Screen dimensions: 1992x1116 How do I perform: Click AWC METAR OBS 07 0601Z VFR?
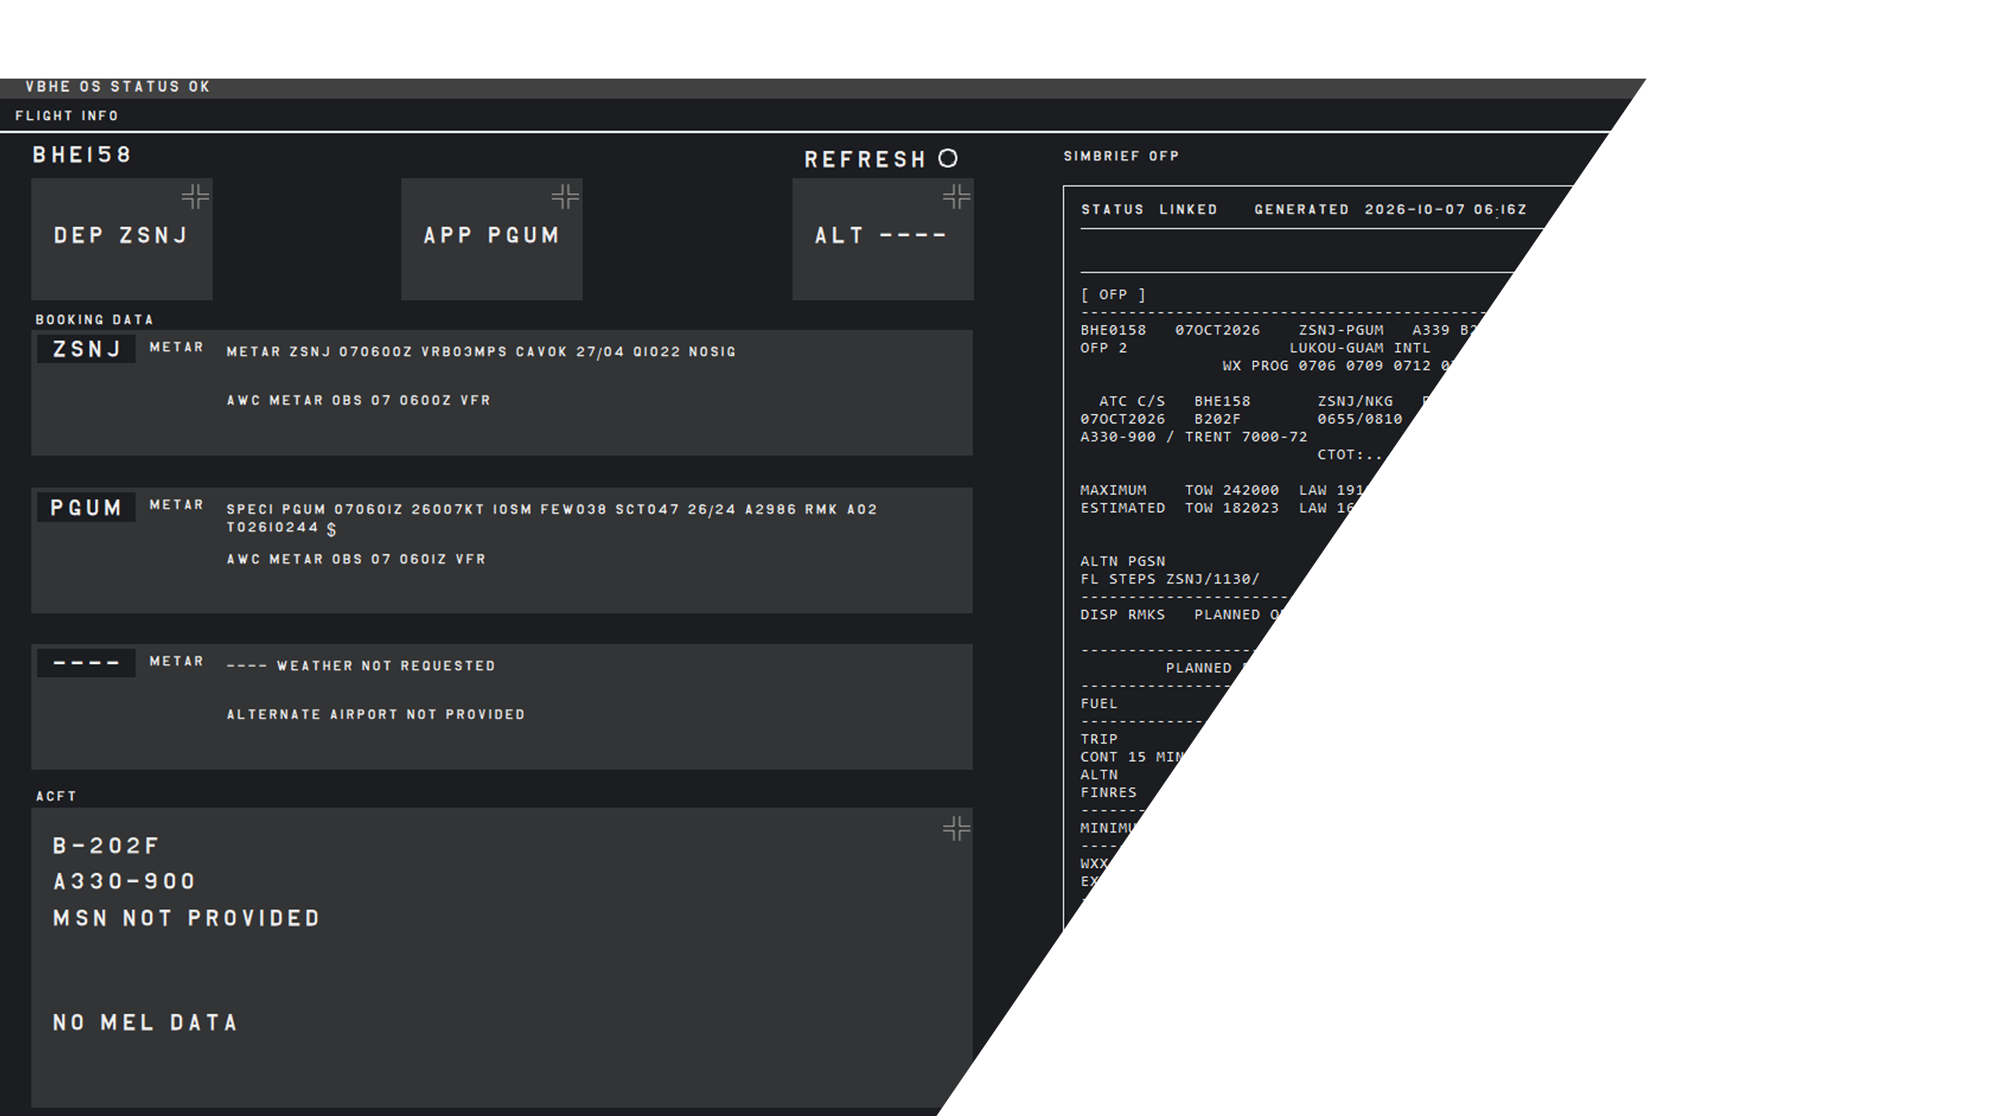point(356,559)
